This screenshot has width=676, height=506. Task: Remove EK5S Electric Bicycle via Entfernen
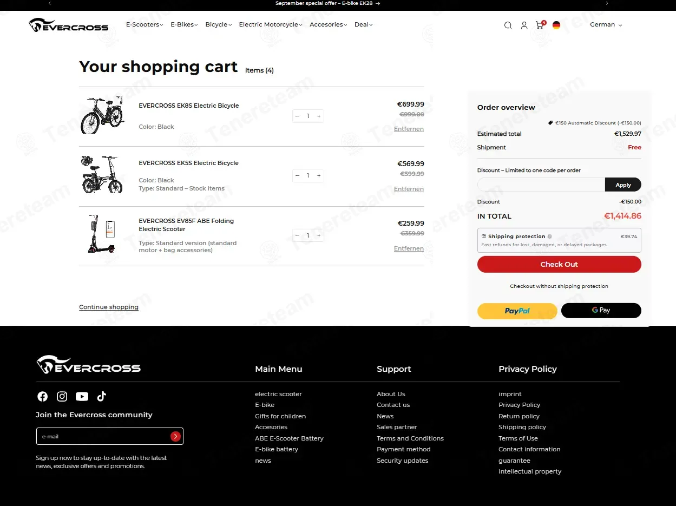click(x=409, y=189)
